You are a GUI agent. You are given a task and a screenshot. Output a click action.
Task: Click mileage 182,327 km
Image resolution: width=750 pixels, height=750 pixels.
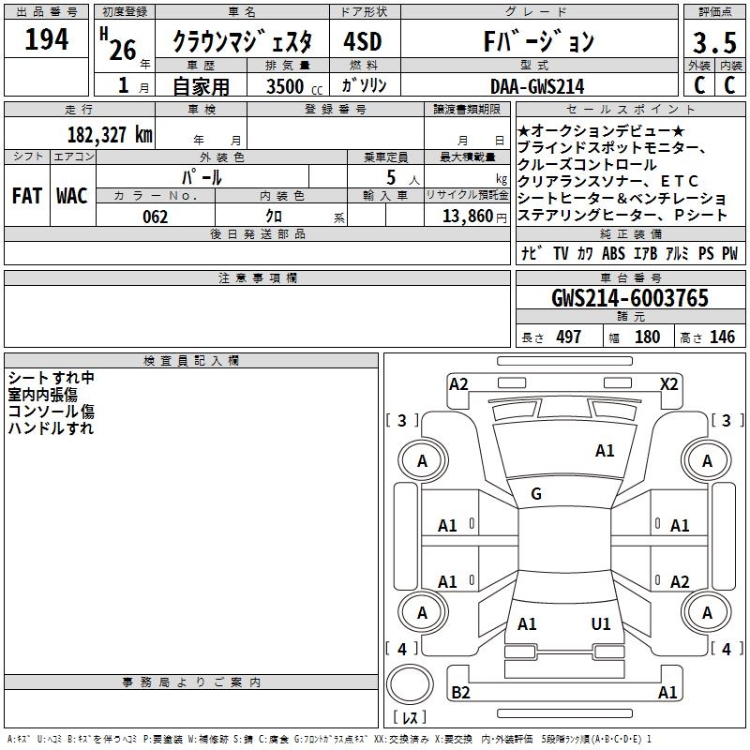pos(110,134)
